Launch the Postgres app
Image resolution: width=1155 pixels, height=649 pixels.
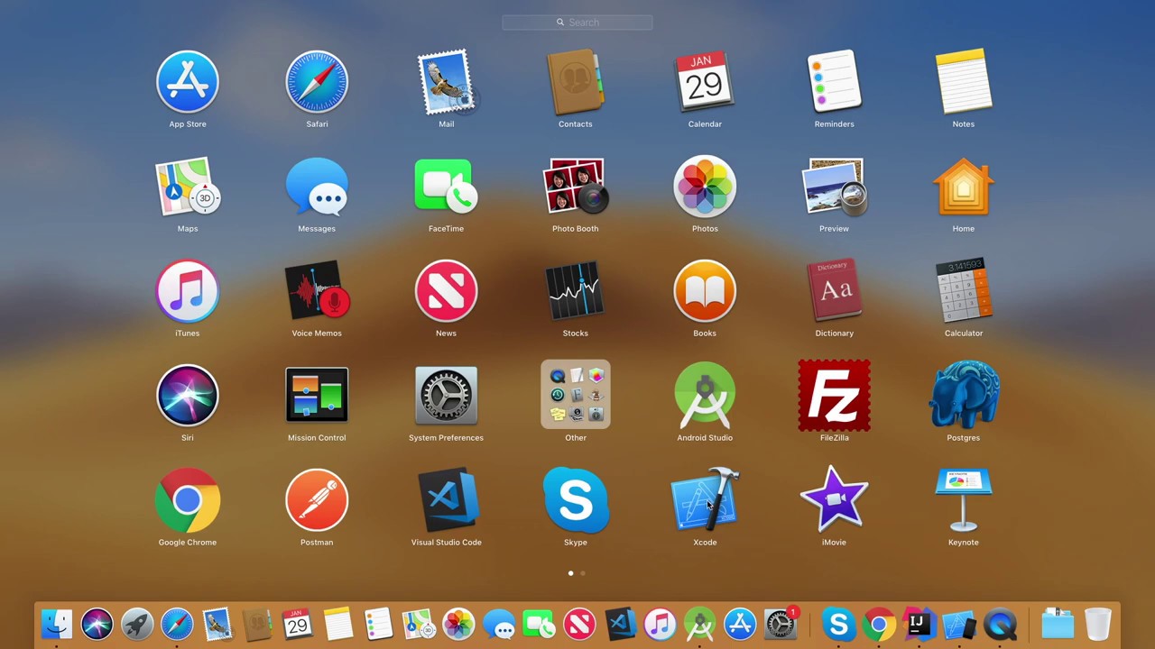tap(963, 397)
